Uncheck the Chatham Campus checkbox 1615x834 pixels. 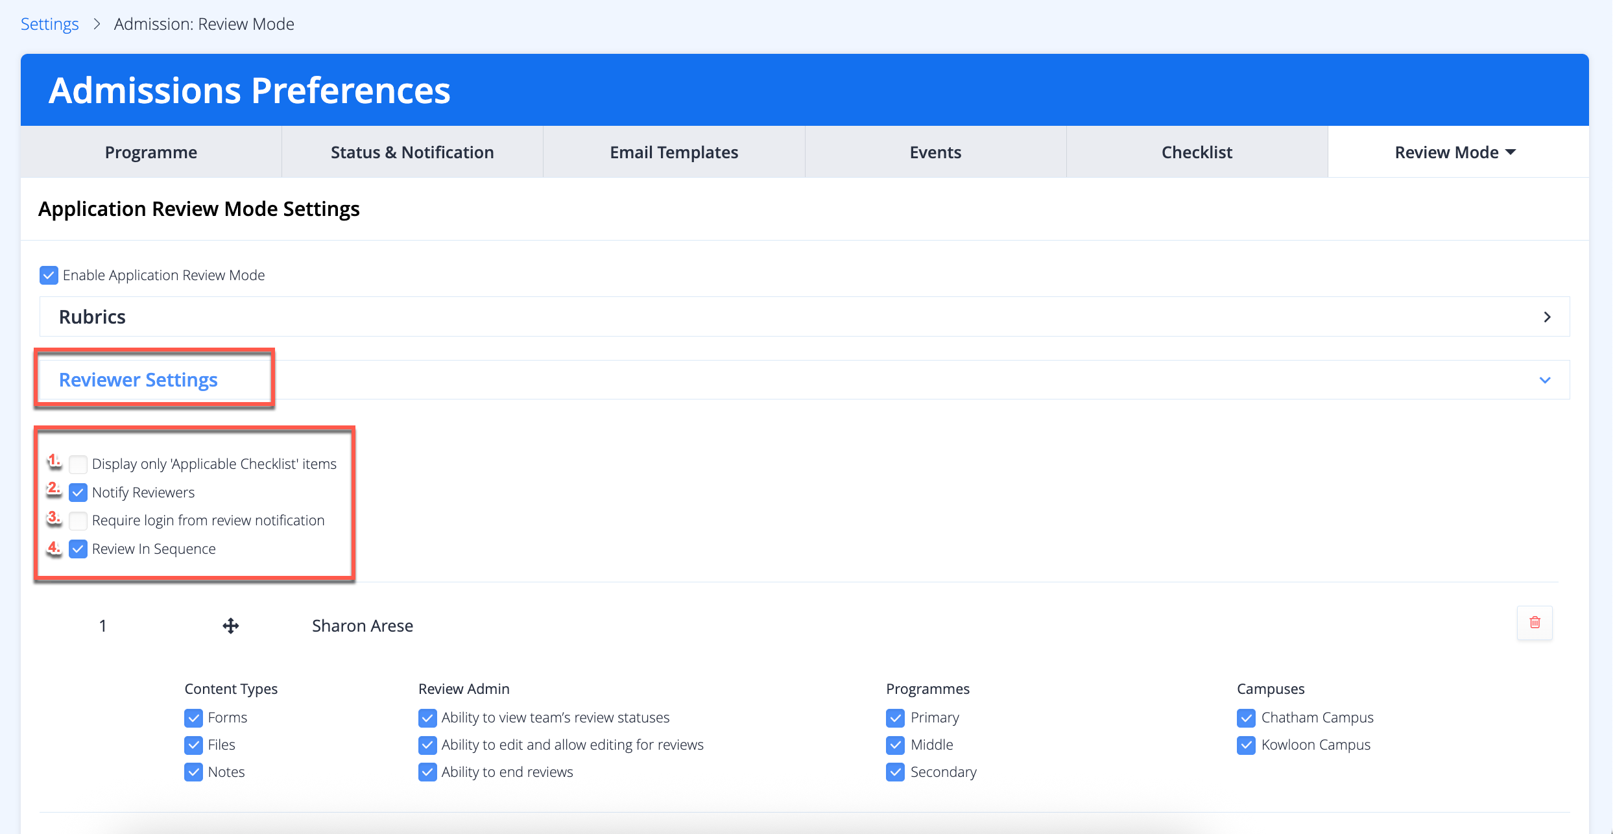1246,718
